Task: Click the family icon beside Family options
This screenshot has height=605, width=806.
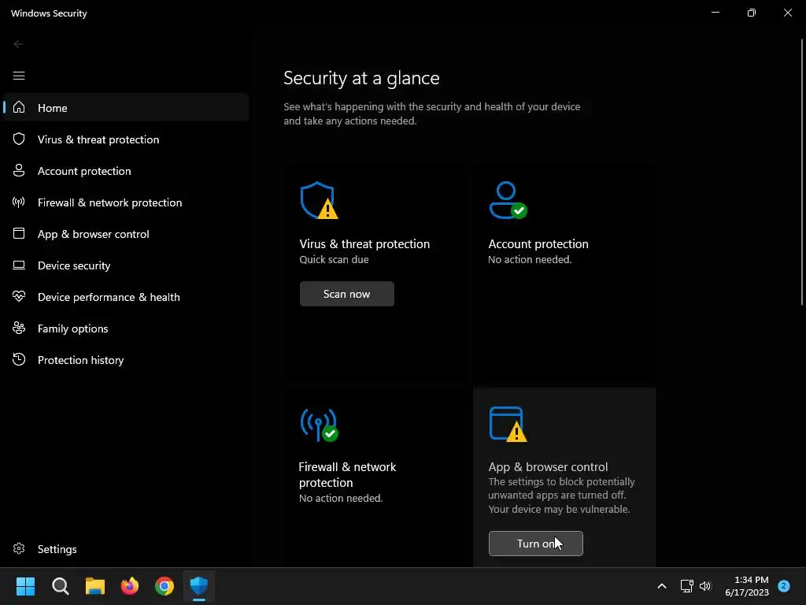Action: tap(19, 328)
